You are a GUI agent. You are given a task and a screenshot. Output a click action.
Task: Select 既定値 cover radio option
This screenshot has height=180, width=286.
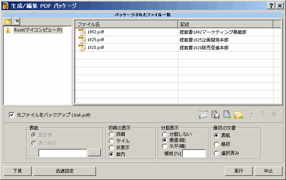click(x=34, y=135)
